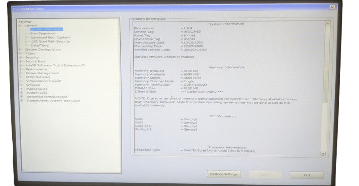Select the Advanced configurations category
This screenshot has width=359, height=186.
(47, 97)
